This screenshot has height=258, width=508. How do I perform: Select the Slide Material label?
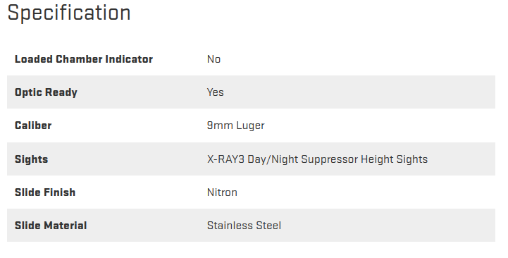51,226
